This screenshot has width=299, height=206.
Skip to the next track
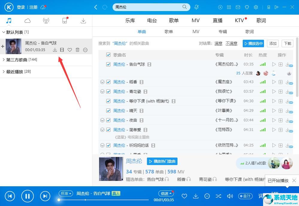(45, 196)
